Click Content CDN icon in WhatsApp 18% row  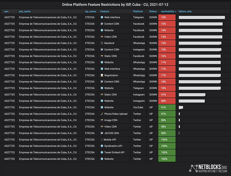pos(102,82)
